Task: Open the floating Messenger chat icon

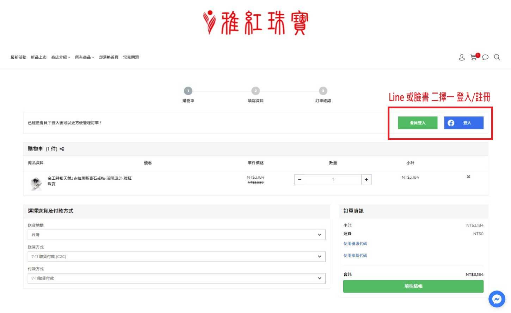Action: pyautogui.click(x=497, y=299)
